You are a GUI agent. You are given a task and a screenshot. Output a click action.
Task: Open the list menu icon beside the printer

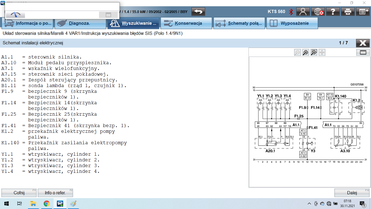pos(363,12)
